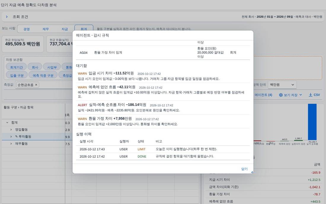Screen dimensions: 326x204
Task: Expand the 투자활동 tree row
Action: [11, 137]
